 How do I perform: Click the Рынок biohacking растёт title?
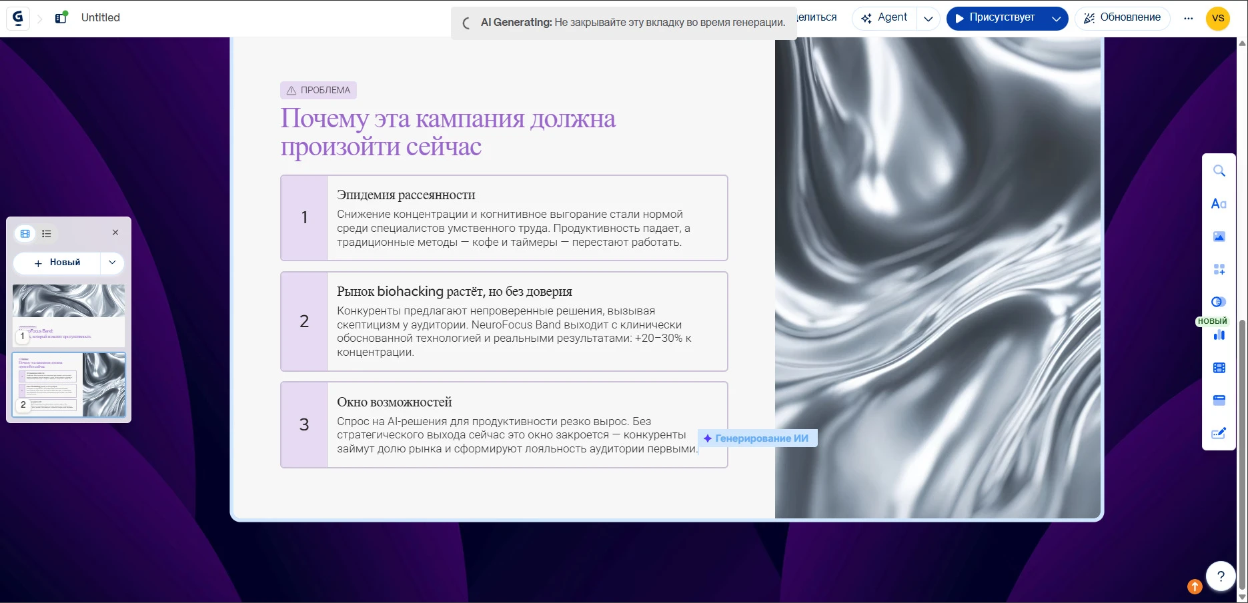pos(454,291)
